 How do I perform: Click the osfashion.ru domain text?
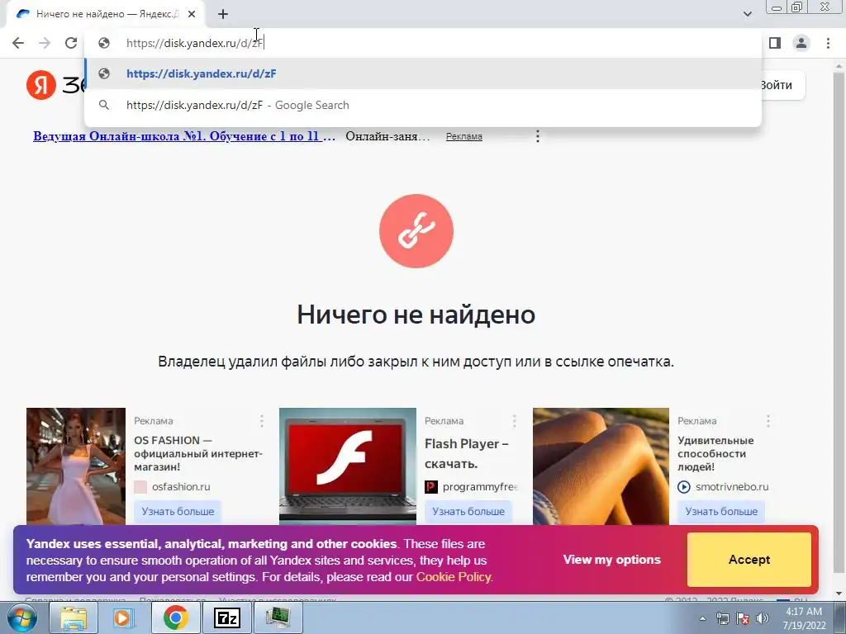tap(181, 487)
